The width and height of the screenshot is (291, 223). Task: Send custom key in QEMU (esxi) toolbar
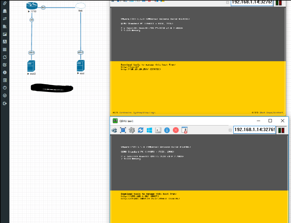coord(158,130)
